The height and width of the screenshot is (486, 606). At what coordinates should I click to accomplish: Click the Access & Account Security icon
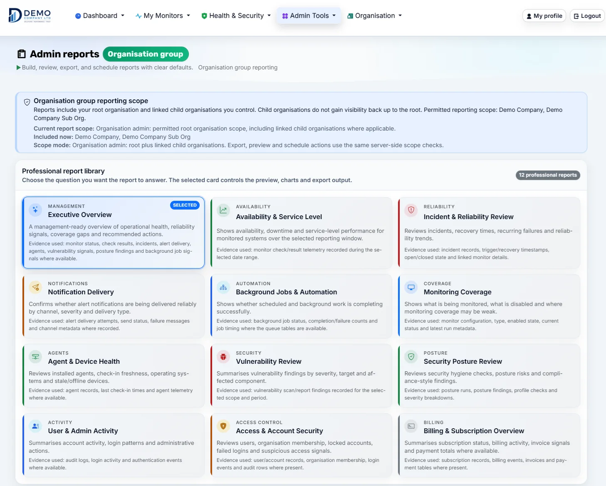tap(223, 426)
